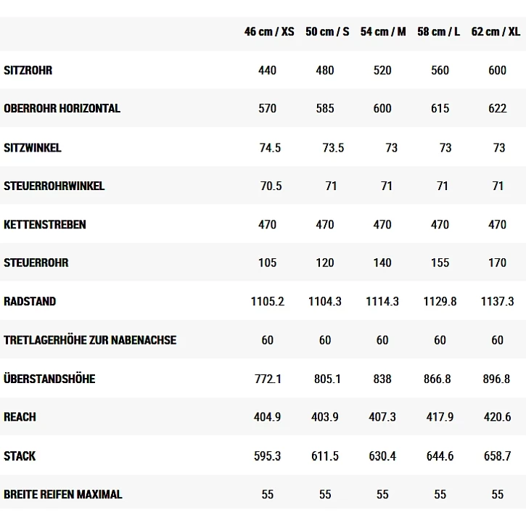This screenshot has height=526, width=526.
Task: Select the Überstandshöhe value 772.1
Action: point(268,379)
